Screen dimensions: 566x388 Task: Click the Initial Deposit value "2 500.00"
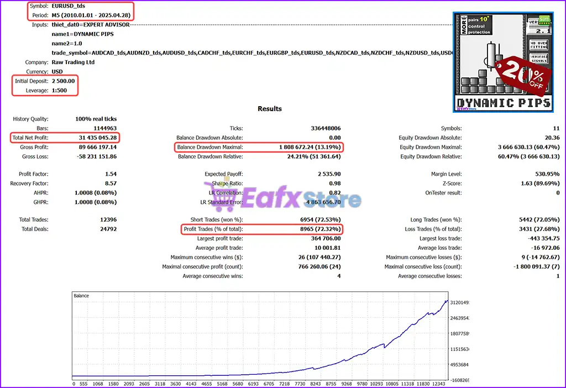63,81
